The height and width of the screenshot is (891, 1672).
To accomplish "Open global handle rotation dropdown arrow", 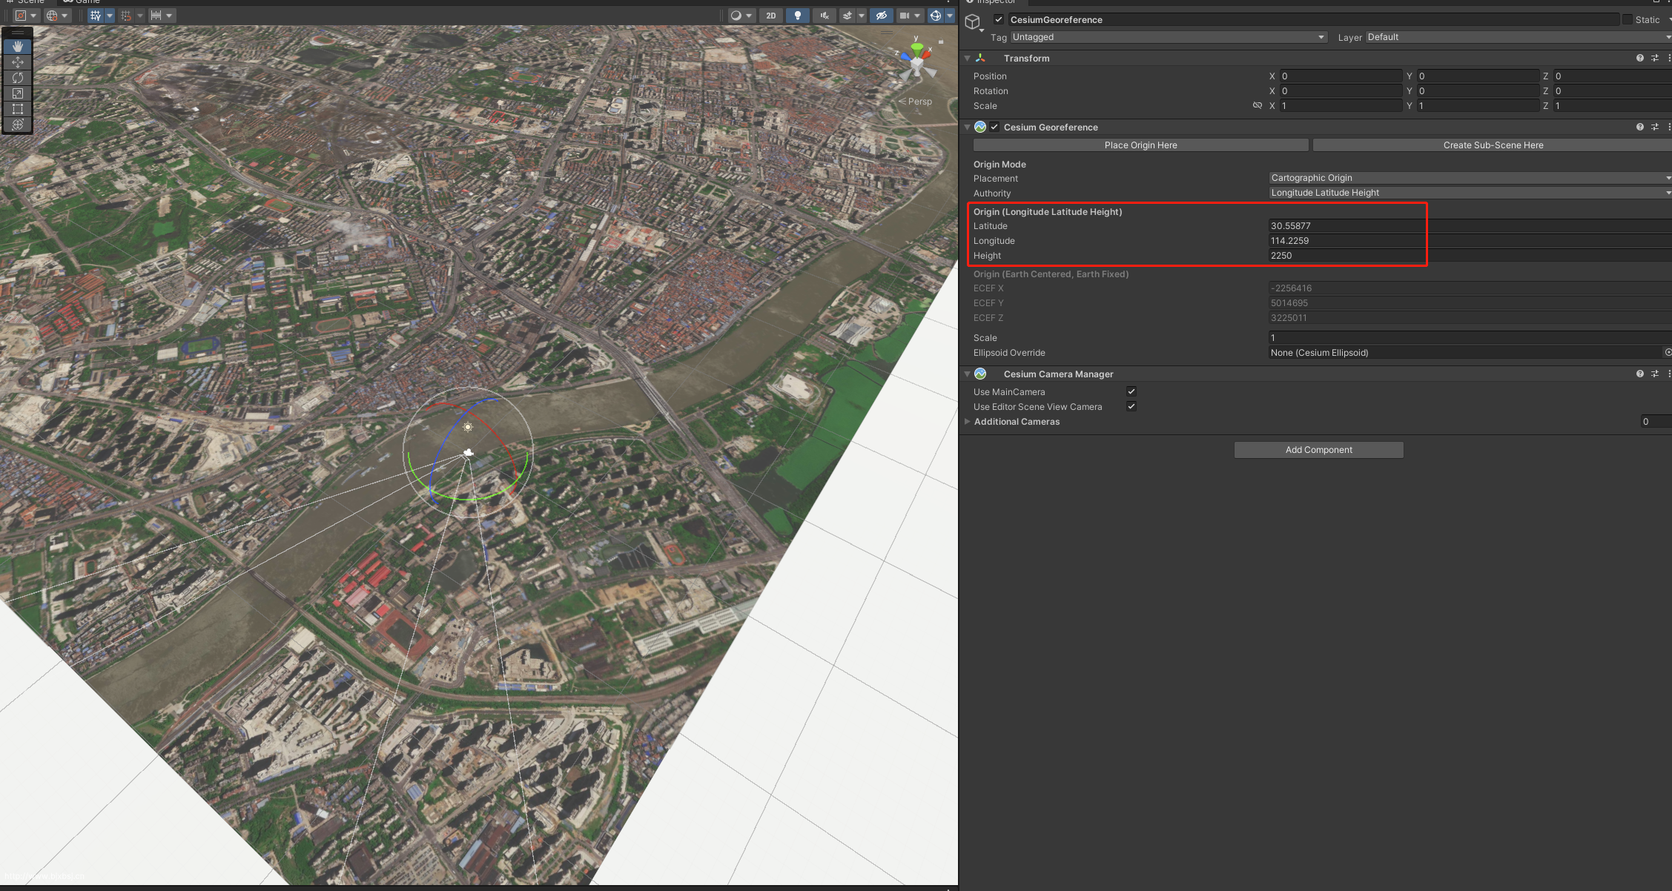I will [65, 16].
